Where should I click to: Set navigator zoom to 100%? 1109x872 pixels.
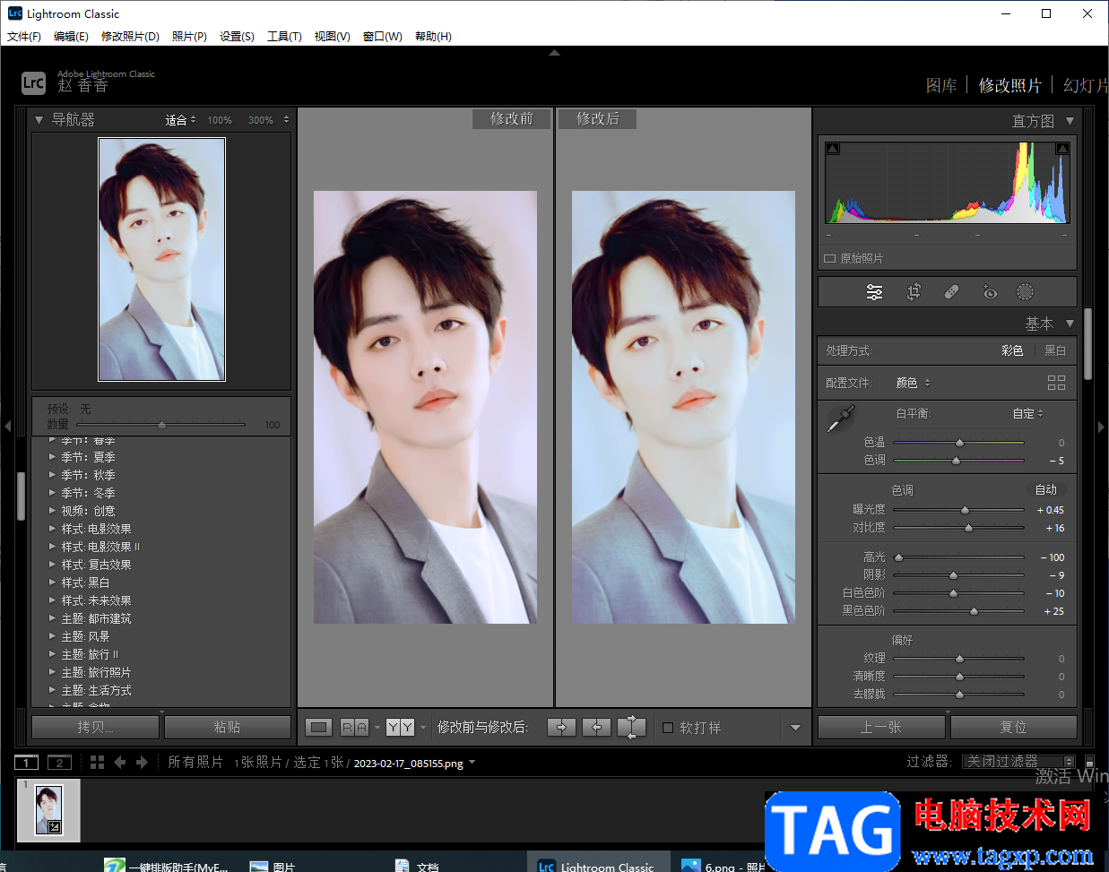tap(220, 120)
